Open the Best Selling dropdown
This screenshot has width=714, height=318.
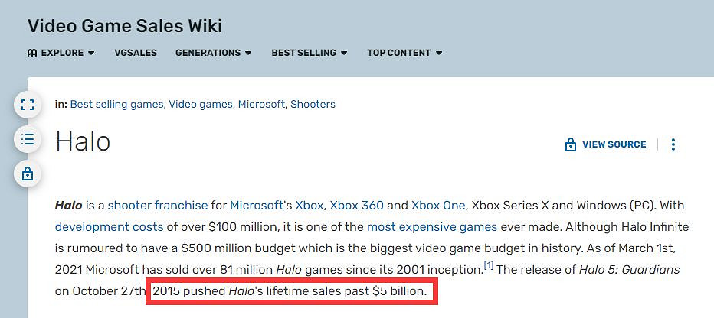click(x=309, y=53)
